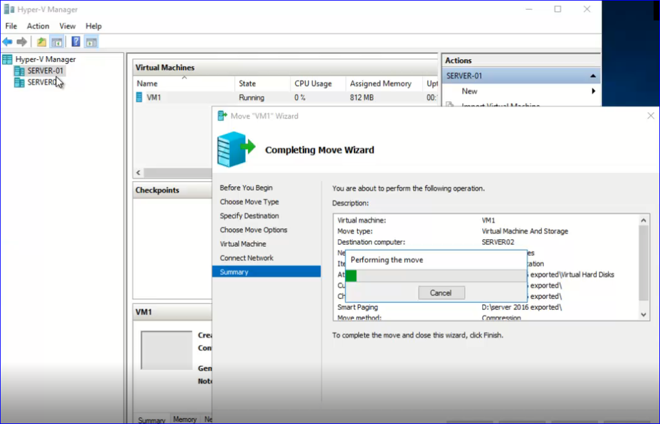Toggle the Show/Hide Action Pane icon

click(91, 42)
